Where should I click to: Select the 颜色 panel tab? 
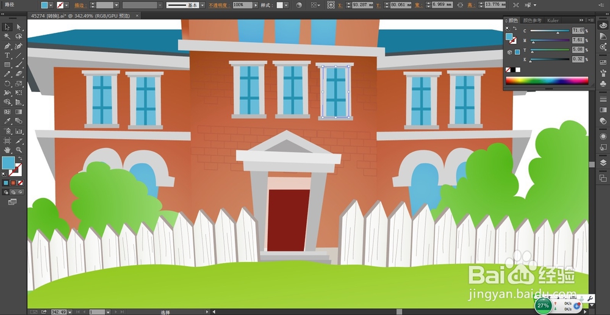pos(513,21)
